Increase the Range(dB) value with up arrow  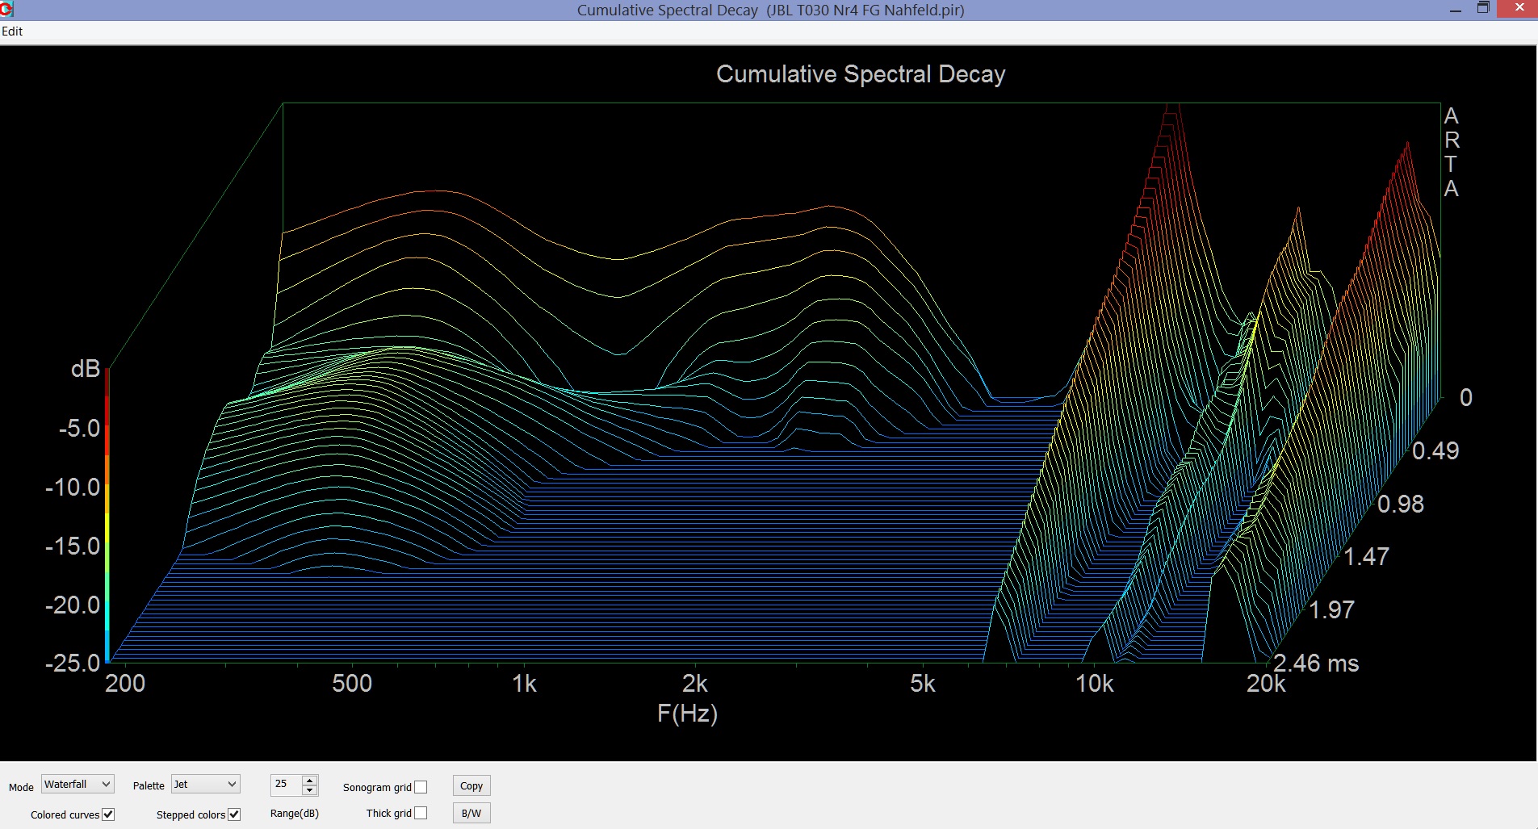pyautogui.click(x=309, y=780)
